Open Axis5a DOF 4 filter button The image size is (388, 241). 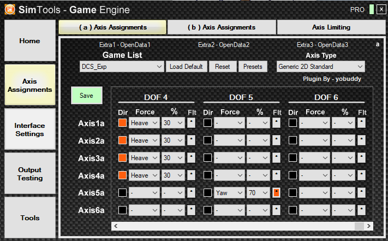[192, 193]
